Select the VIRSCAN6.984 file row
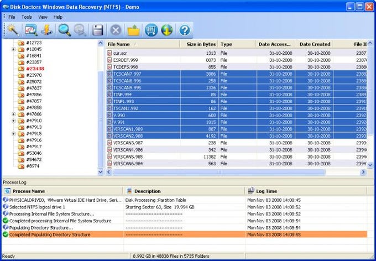Screen dimensions: 376x261 pos(236,164)
